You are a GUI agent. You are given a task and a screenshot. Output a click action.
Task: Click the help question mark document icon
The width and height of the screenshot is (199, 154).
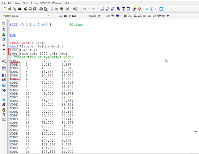[x=134, y=9]
